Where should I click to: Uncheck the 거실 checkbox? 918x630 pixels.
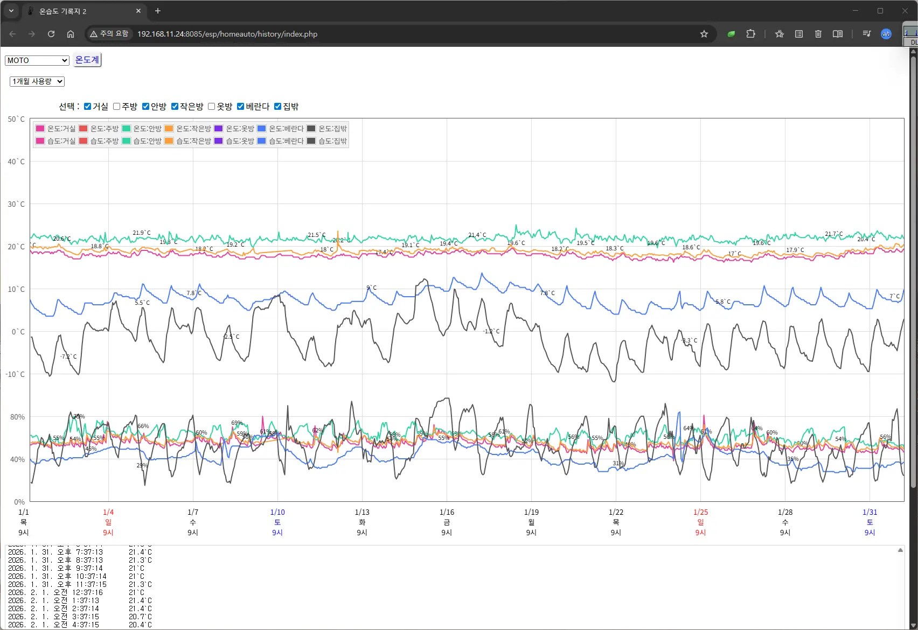click(88, 107)
